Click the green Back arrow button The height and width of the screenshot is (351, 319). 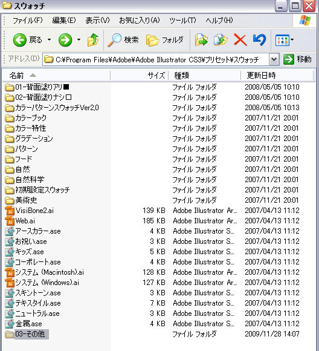coord(20,40)
